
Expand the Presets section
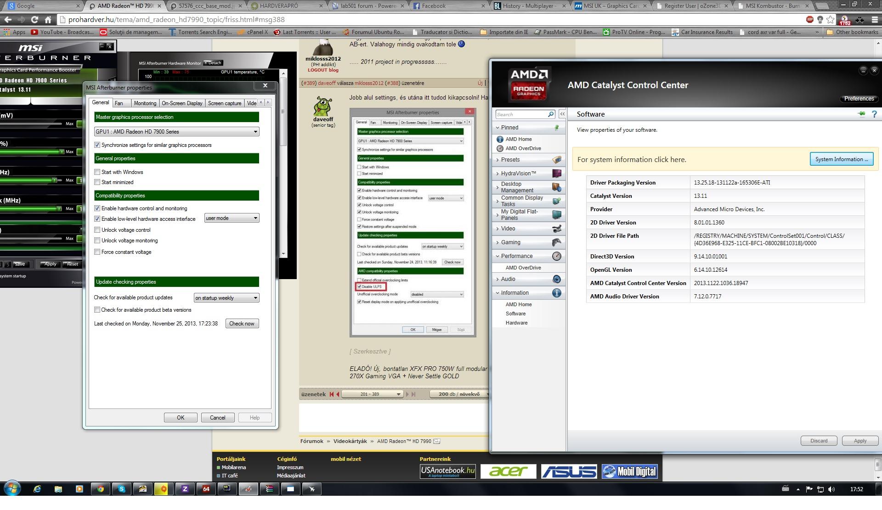[498, 160]
